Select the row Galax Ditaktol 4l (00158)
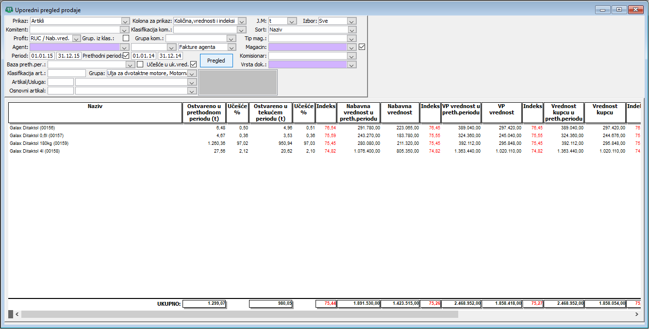Viewport: 649px width, 329px height. click(324, 151)
